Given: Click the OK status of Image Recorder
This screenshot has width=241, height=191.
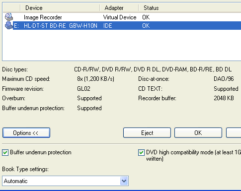Looking at the screenshot, I should tap(146, 17).
